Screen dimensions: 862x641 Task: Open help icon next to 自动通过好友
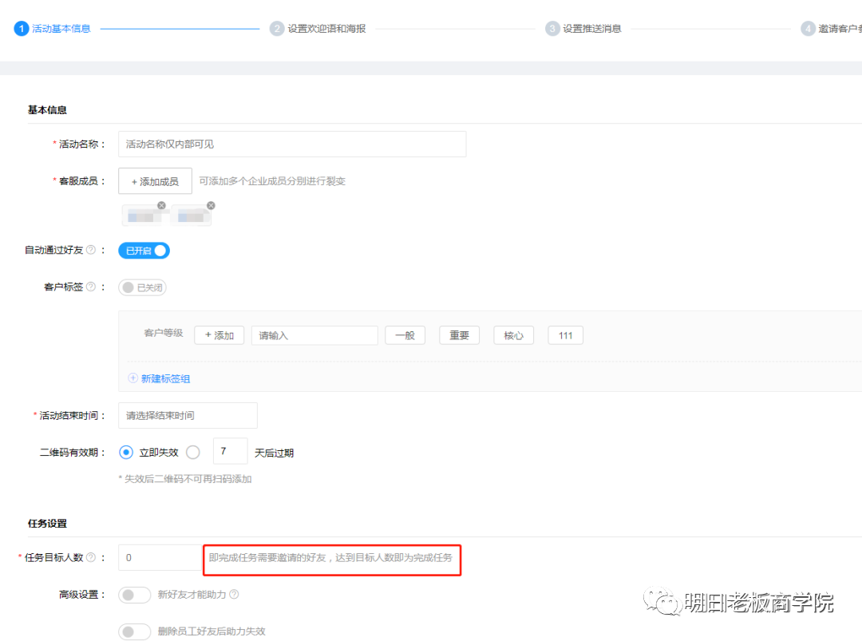coord(91,250)
